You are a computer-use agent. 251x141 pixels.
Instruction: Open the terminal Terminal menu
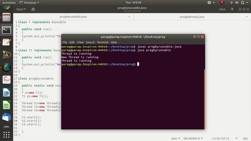coord(103,42)
